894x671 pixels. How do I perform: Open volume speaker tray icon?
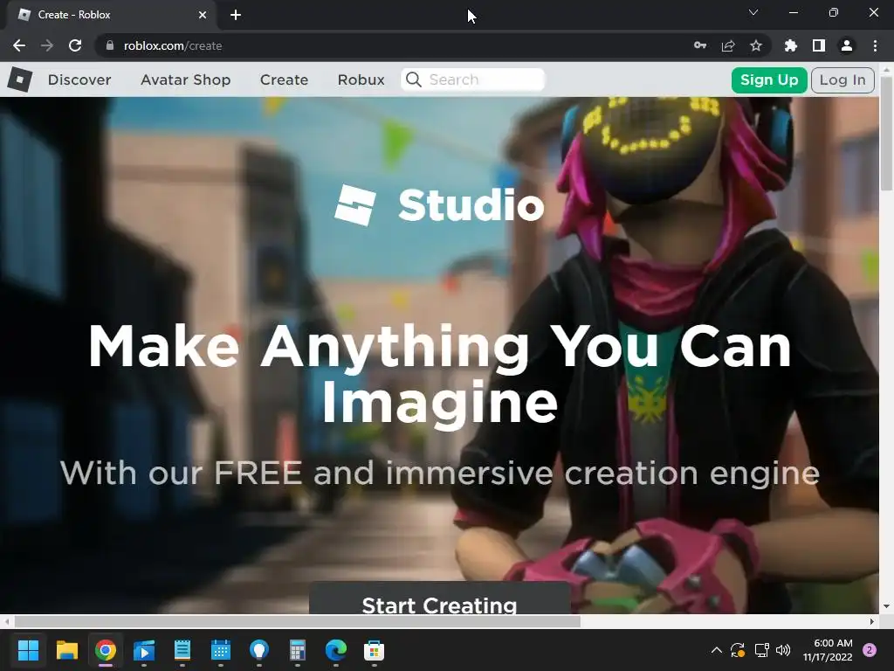[783, 650]
